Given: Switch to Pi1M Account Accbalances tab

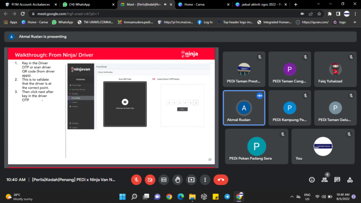Looking at the screenshot, I should click(31, 4).
